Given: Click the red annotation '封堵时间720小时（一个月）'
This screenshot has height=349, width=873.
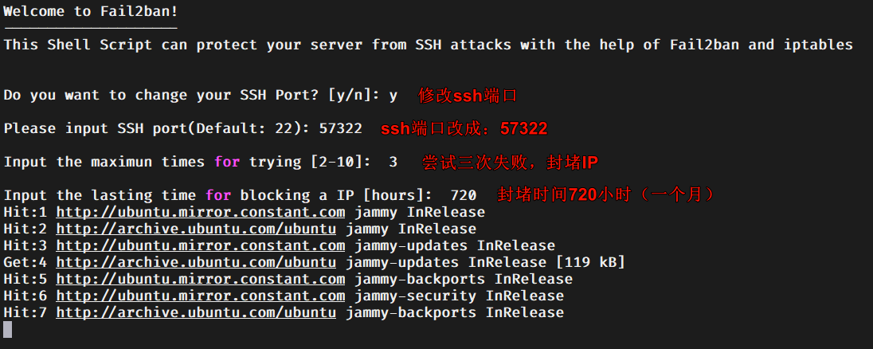Looking at the screenshot, I should pyautogui.click(x=605, y=194).
